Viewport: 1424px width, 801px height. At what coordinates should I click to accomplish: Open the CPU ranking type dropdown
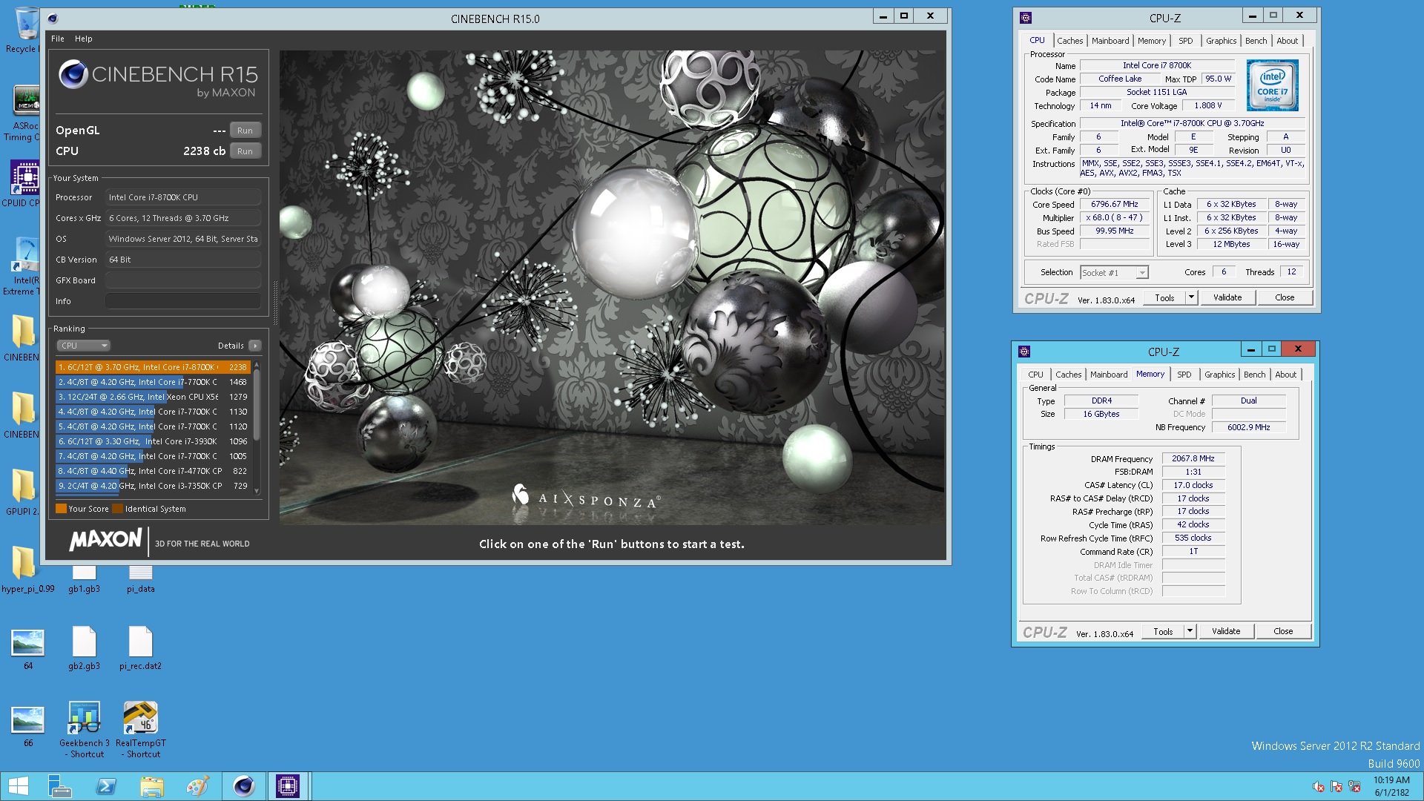tap(84, 346)
